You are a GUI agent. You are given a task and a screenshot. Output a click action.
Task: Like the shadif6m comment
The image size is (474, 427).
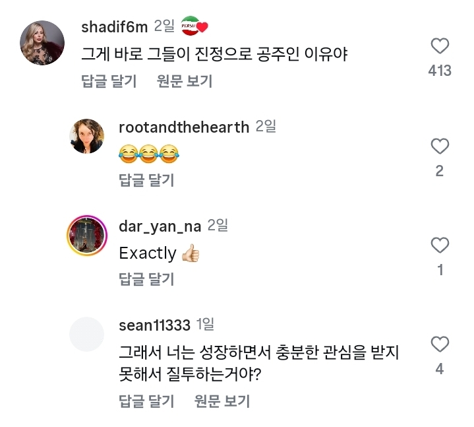[439, 46]
